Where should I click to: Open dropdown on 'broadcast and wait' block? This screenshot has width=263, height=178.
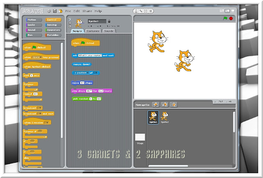[39, 113]
